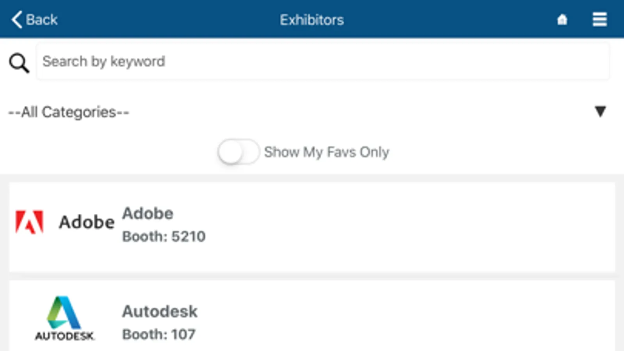The width and height of the screenshot is (624, 351).
Task: Select Autodesk's Booth: 107 text
Action: [x=158, y=334]
